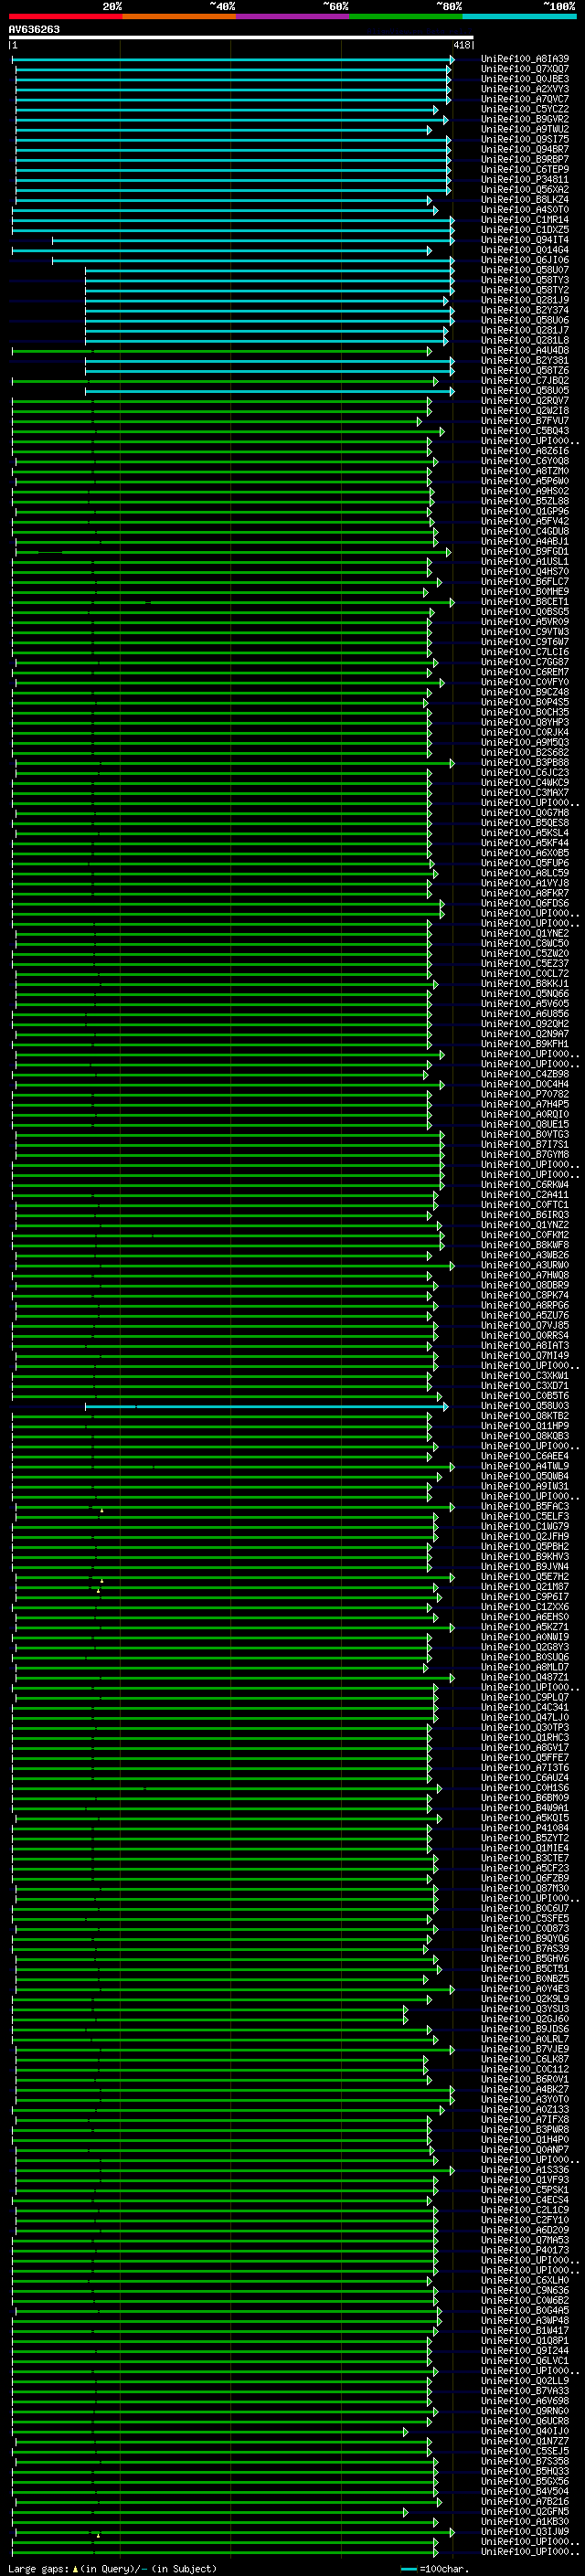The width and height of the screenshot is (585, 2576).
Task: Select hit label UniRef100_Q6JI06
Action: point(525,260)
